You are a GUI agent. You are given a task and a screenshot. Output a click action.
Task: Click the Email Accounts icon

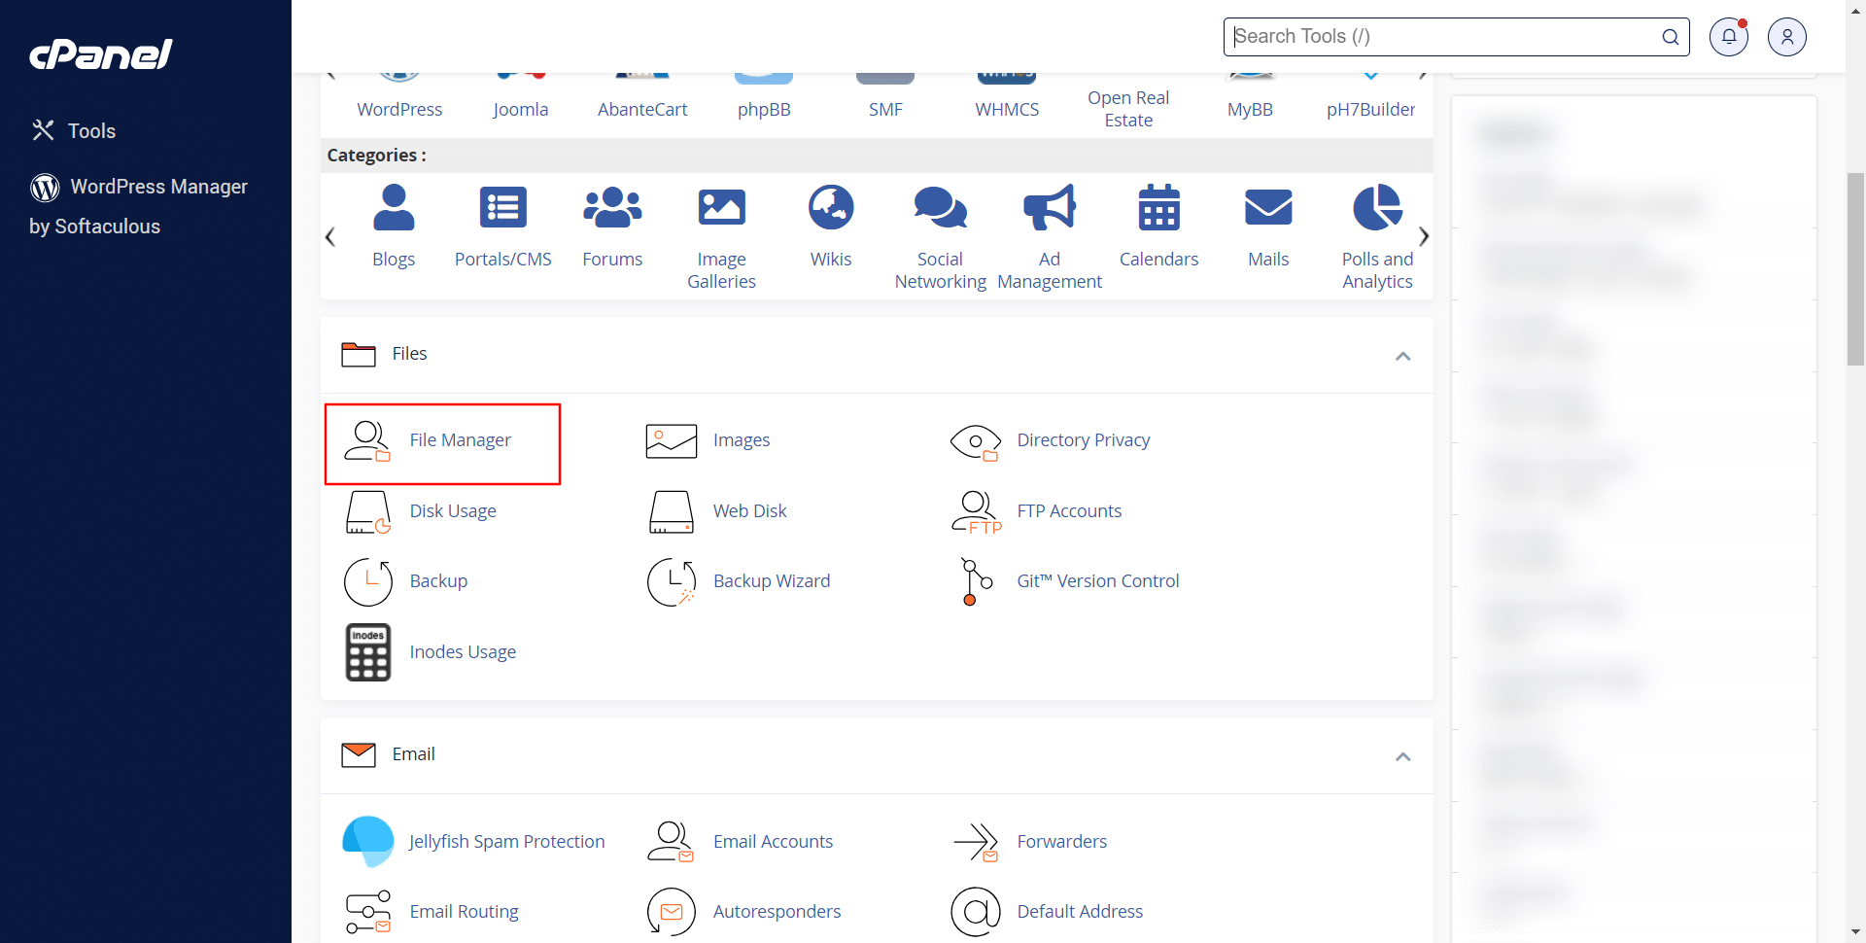pyautogui.click(x=672, y=842)
